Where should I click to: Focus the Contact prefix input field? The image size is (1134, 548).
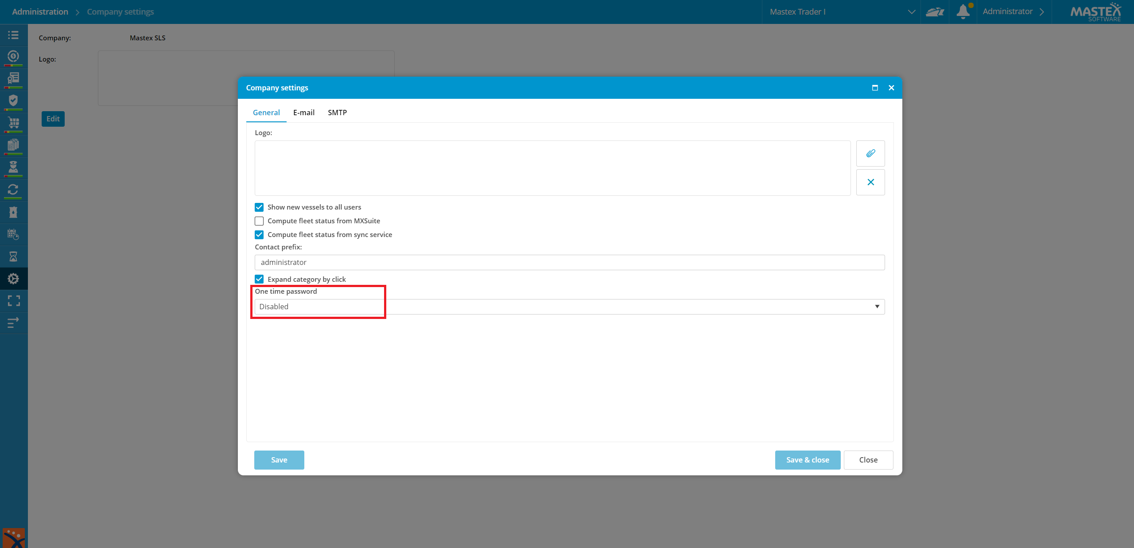[x=570, y=262]
